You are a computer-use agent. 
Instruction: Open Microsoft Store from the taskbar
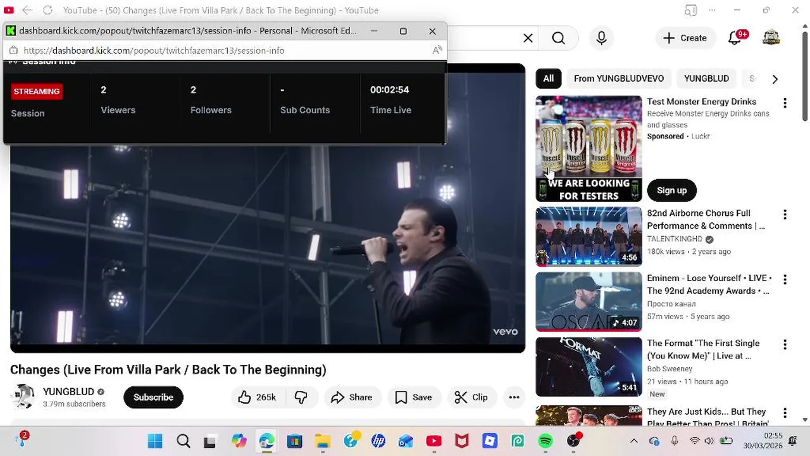[294, 441]
